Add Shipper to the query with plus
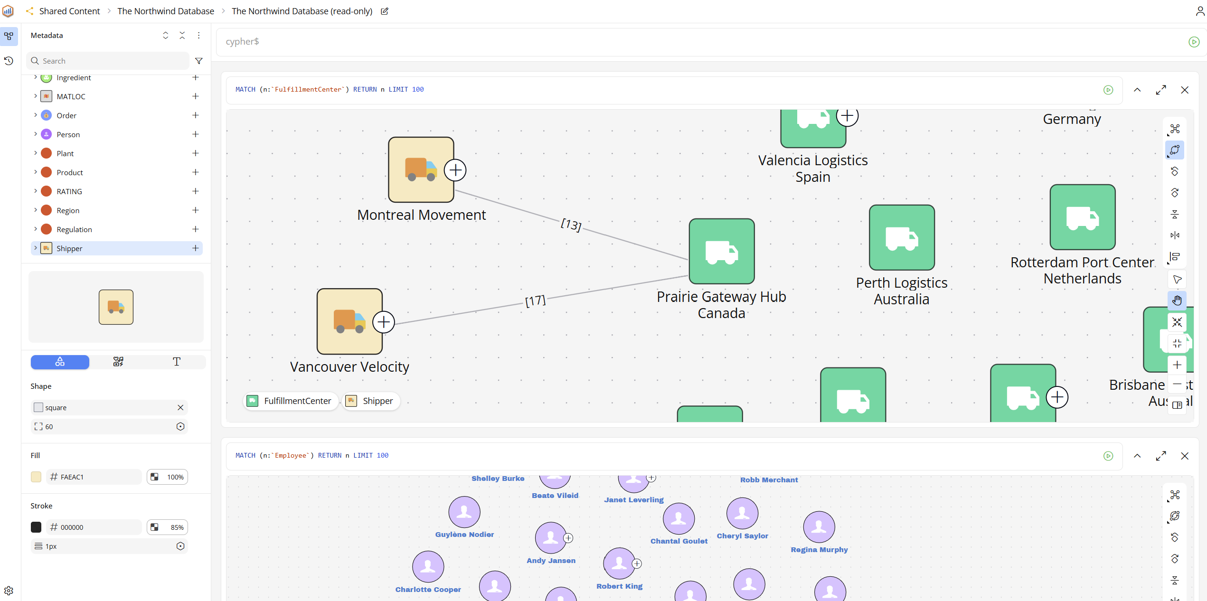 [195, 248]
